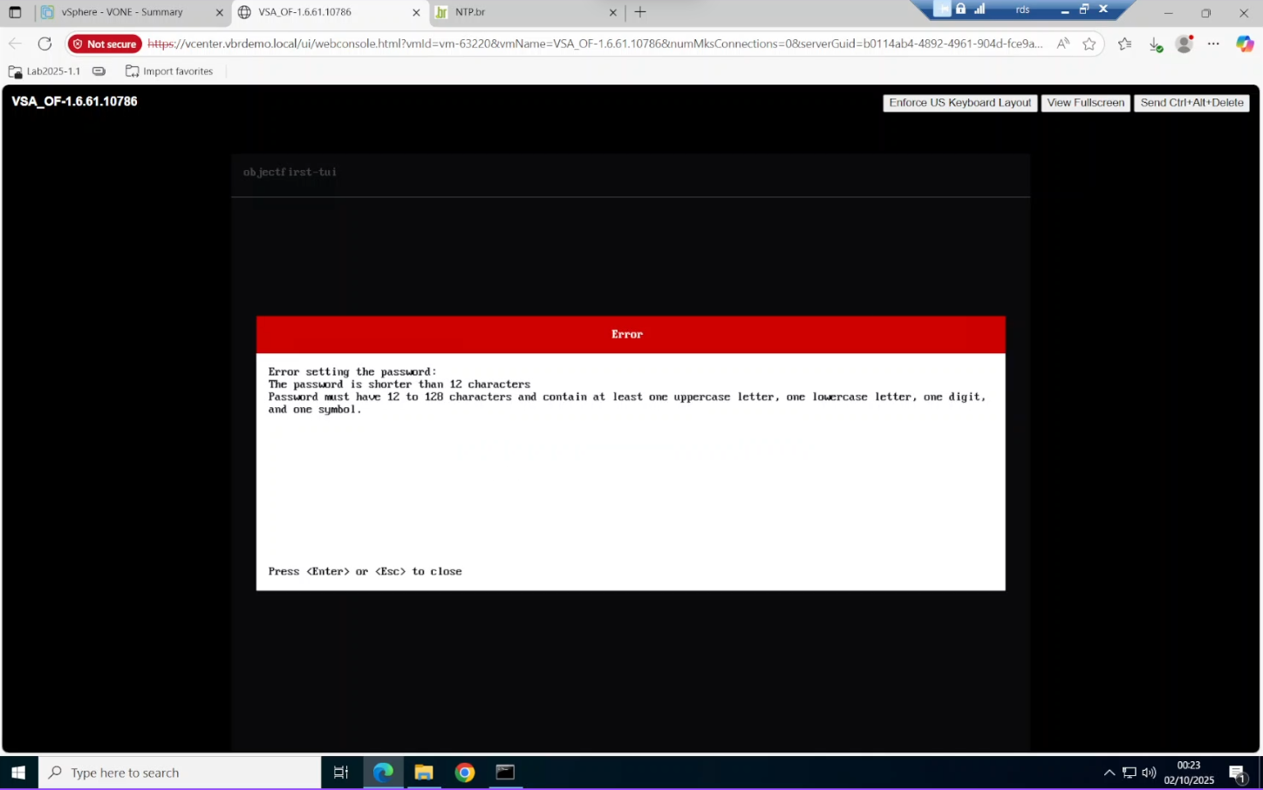Open the Read aloud tool in address bar
Viewport: 1263px width, 790px height.
pos(1062,44)
